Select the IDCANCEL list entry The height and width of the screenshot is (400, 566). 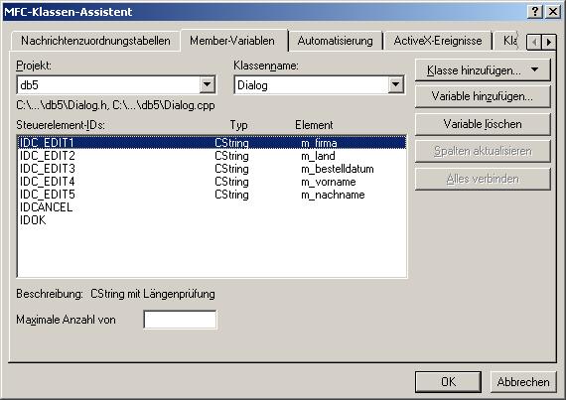pos(47,207)
